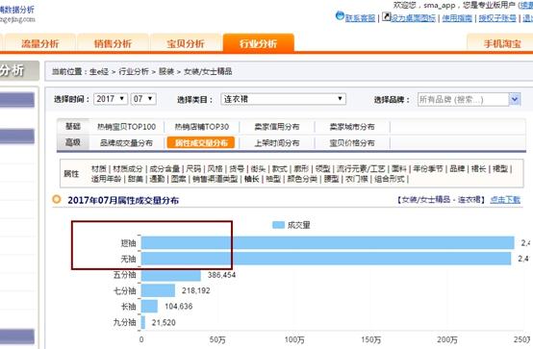Expand the 所有品牌 brand dropdown arrow

515,99
